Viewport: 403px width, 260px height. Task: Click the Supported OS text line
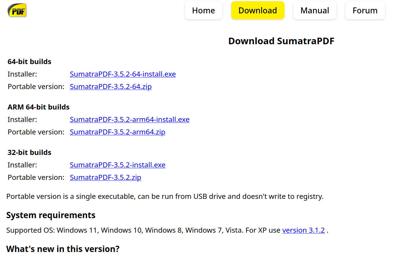point(167,230)
